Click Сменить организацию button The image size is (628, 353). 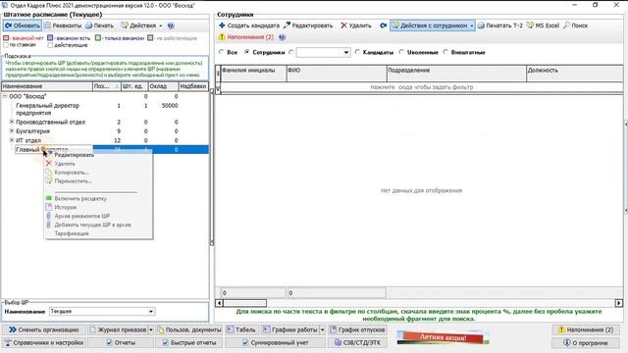43,329
